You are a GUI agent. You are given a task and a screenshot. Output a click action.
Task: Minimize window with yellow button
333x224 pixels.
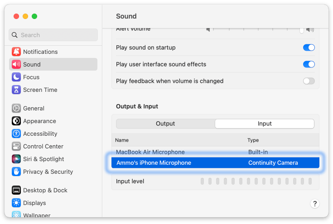(x=25, y=16)
